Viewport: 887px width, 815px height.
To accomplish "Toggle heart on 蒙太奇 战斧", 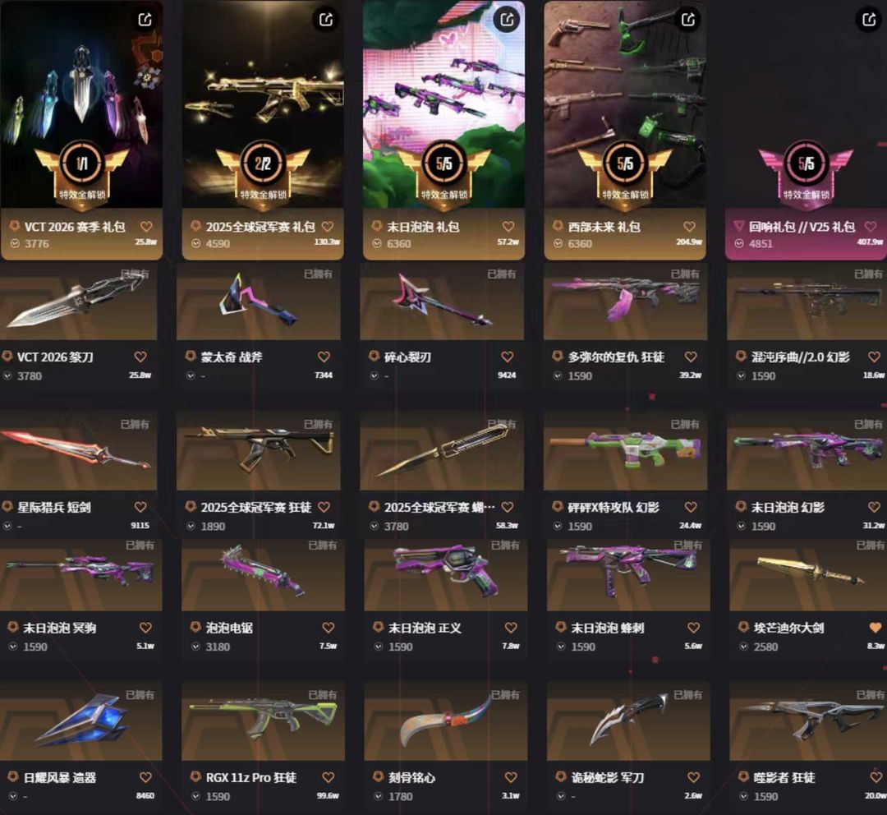I will click(x=324, y=357).
